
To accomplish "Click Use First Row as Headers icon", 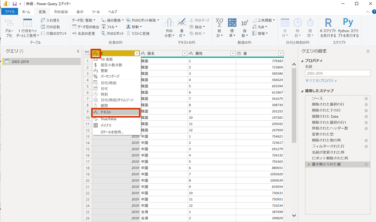I will tap(28, 23).
